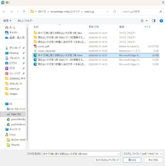Screen dimensions: 165x166
Task: Open ネットワーク in sidebar
Action: (x=13, y=129)
